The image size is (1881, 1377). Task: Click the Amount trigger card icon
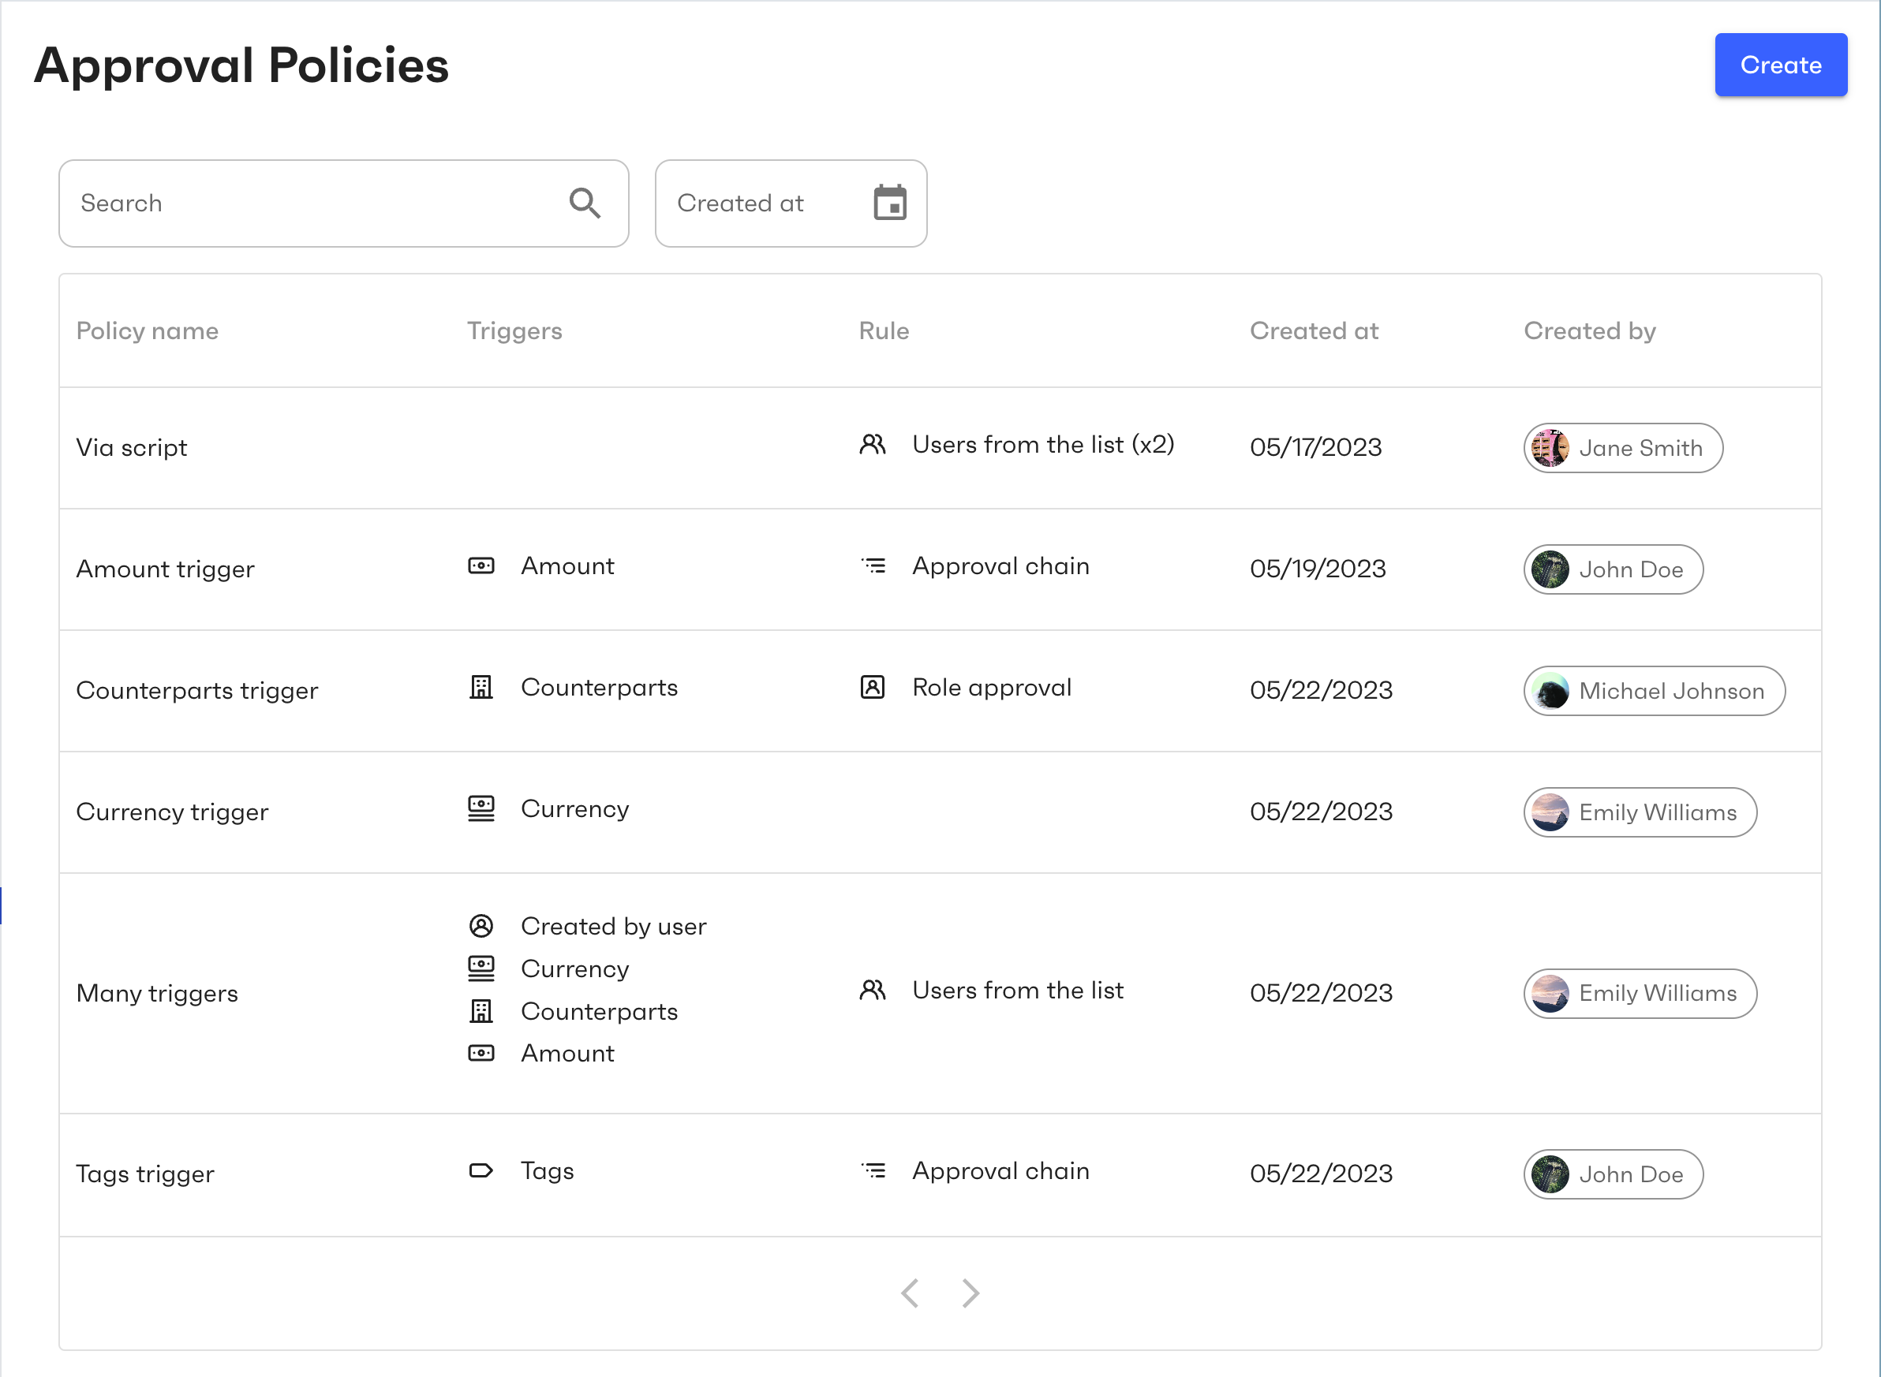pyautogui.click(x=481, y=566)
